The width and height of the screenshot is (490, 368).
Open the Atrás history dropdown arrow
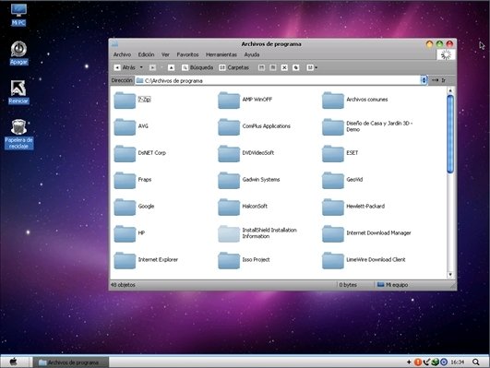(141, 67)
